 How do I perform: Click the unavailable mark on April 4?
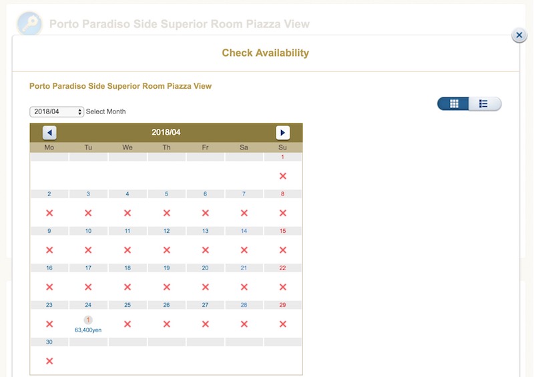(127, 214)
